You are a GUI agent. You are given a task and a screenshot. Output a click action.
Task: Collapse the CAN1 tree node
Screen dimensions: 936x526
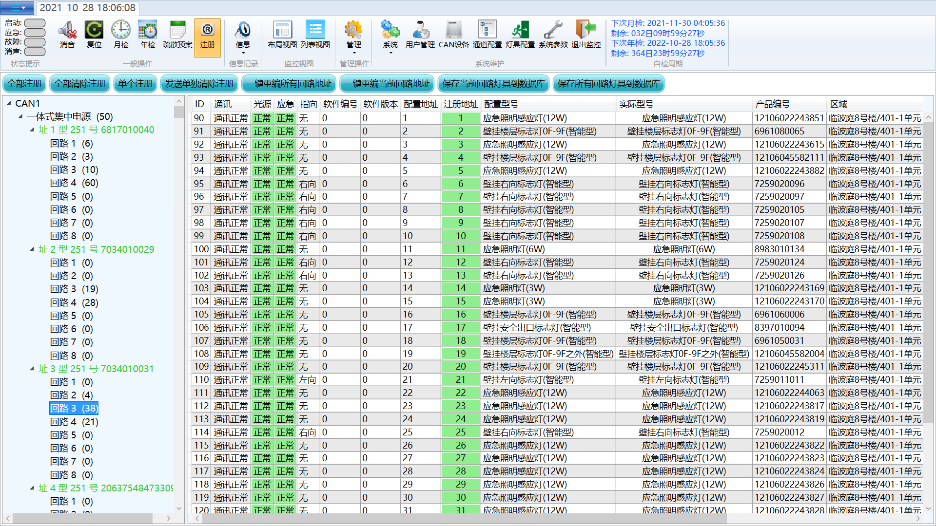click(x=9, y=103)
